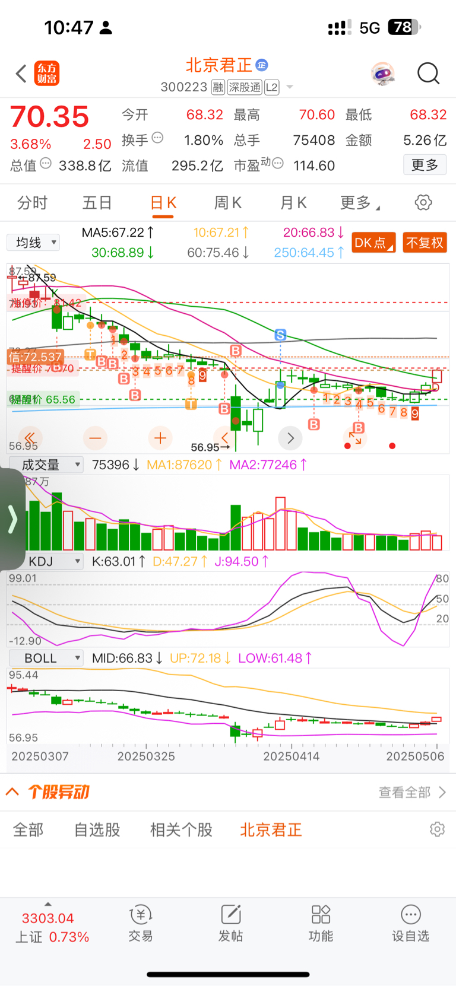Select 全部 filter tab
Viewport: 456px width, 986px height.
point(28,829)
